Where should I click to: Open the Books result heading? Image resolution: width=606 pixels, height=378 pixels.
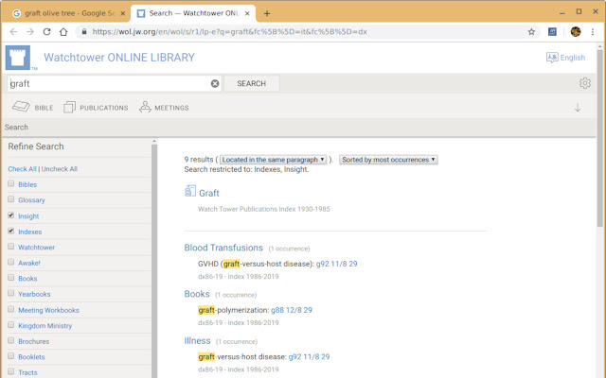(197, 294)
